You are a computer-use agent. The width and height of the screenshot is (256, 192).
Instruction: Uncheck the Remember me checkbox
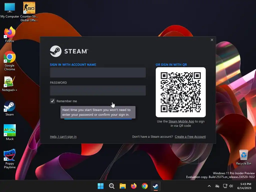tap(52, 101)
